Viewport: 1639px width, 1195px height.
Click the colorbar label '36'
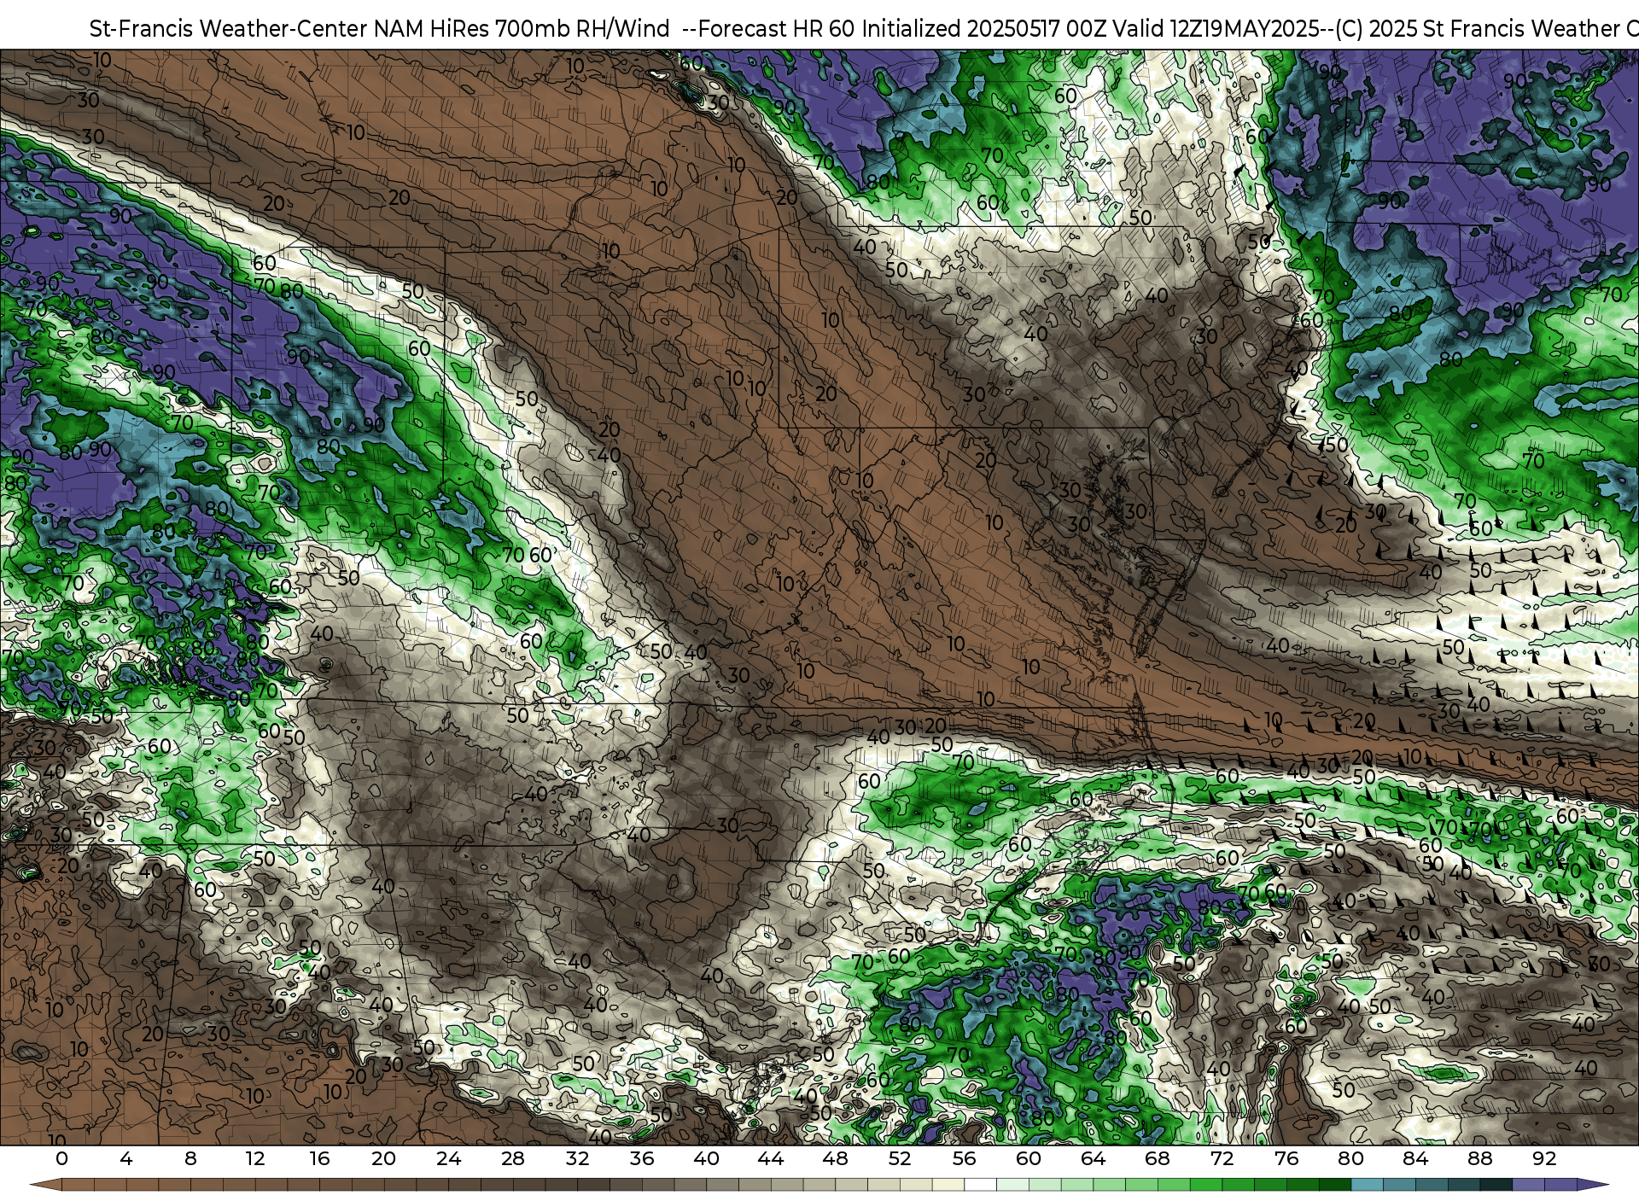click(x=642, y=1159)
